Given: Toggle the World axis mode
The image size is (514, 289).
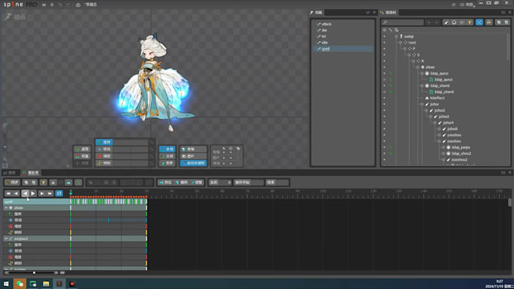Looking at the screenshot, I should [167, 163].
